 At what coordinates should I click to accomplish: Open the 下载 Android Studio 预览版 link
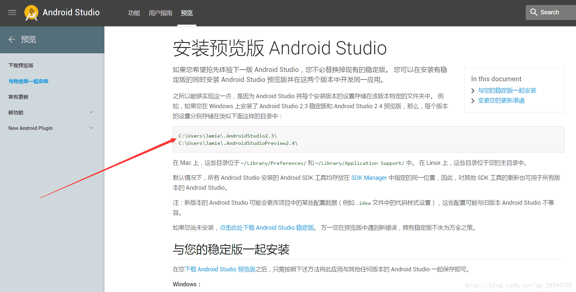click(x=220, y=269)
